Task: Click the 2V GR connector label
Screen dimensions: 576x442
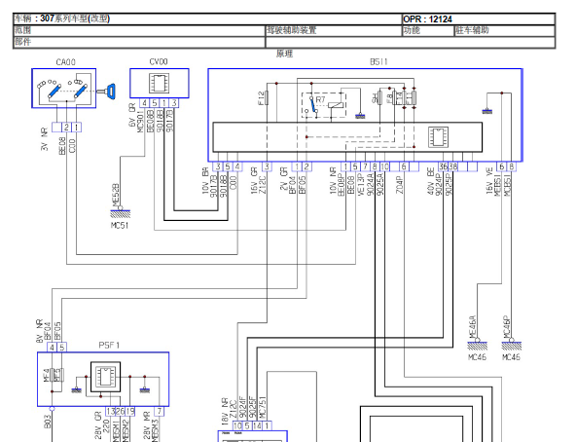Action: pos(283,179)
